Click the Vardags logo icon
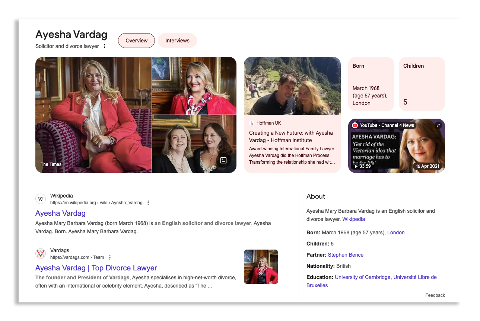 (x=41, y=254)
